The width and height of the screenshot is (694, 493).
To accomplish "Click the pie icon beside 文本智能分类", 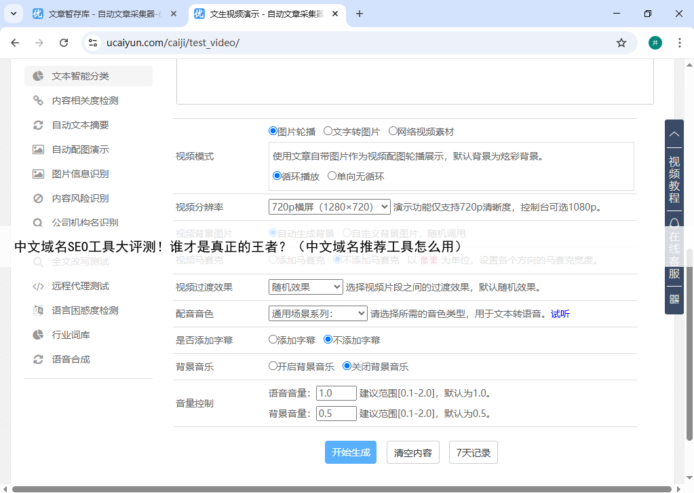I will coord(39,76).
